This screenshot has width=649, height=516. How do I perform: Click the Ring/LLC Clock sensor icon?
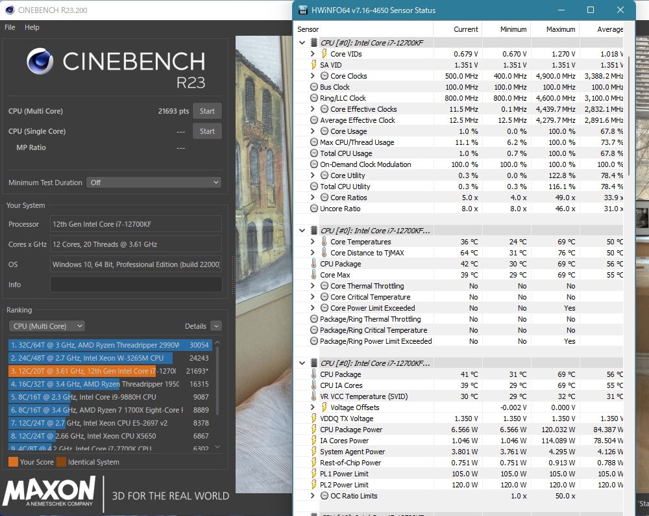pos(314,98)
